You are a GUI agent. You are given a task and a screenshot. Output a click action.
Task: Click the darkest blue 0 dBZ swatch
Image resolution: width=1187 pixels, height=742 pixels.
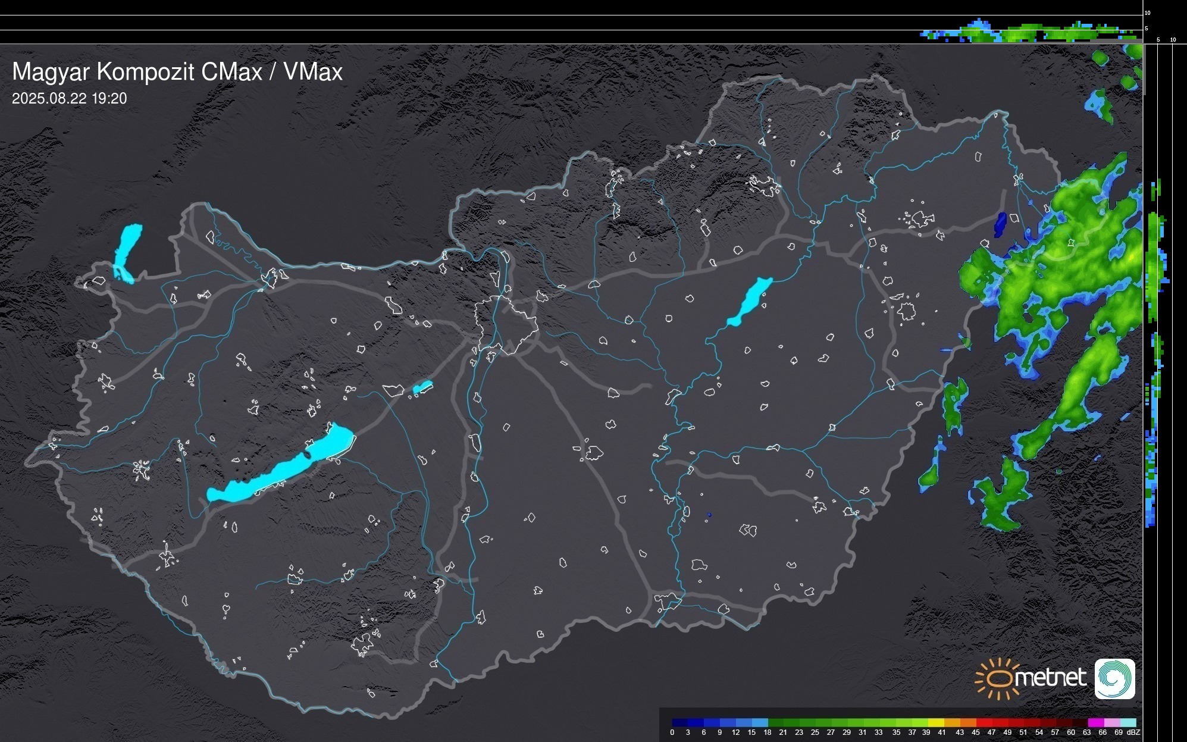[x=680, y=722]
